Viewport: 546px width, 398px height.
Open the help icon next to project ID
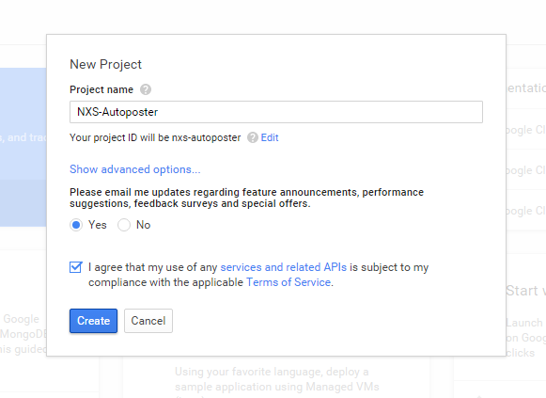pyautogui.click(x=253, y=137)
